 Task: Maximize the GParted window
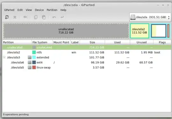pos(163,5)
